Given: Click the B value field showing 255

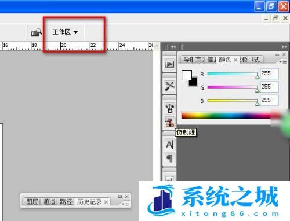Looking at the screenshot, I should point(269,100).
